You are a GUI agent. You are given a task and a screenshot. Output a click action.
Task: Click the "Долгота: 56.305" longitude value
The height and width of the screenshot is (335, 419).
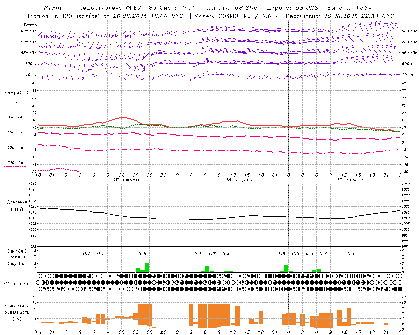tap(231, 8)
